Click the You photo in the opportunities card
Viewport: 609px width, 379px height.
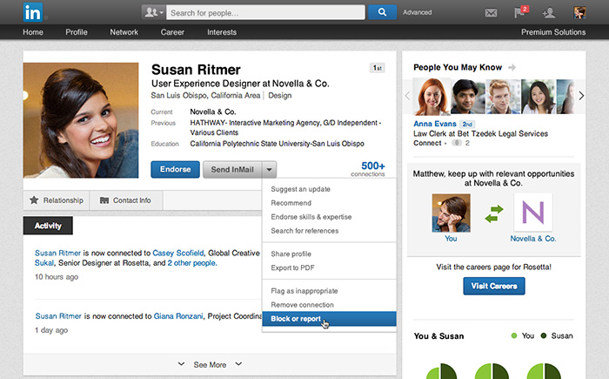(x=451, y=213)
